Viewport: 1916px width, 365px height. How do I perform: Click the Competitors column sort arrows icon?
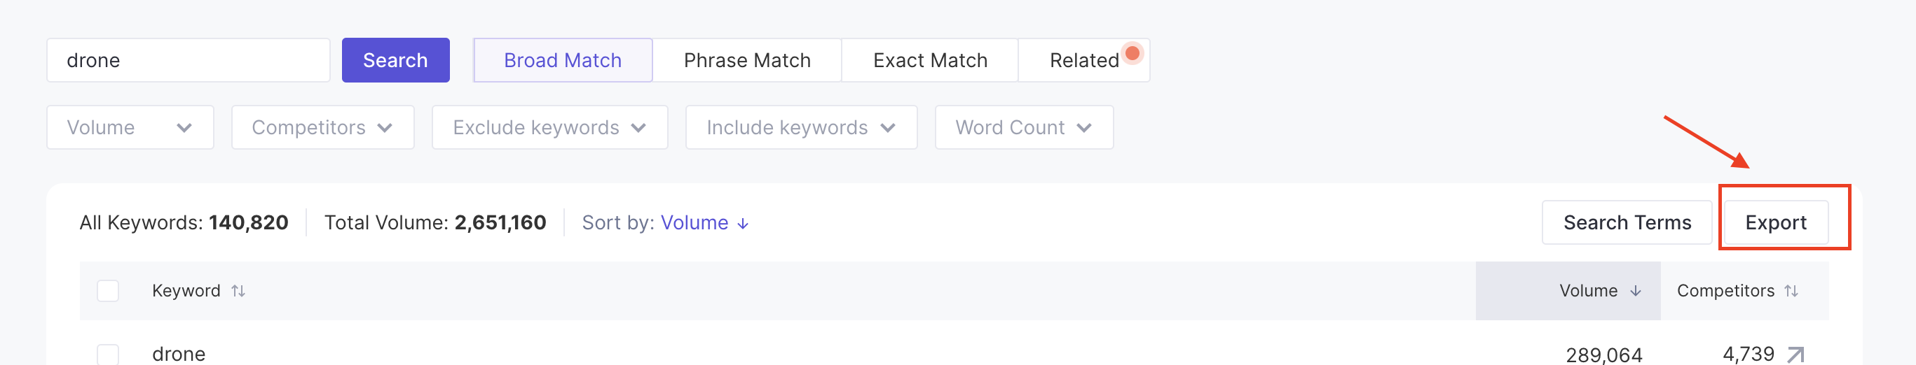pos(1791,291)
